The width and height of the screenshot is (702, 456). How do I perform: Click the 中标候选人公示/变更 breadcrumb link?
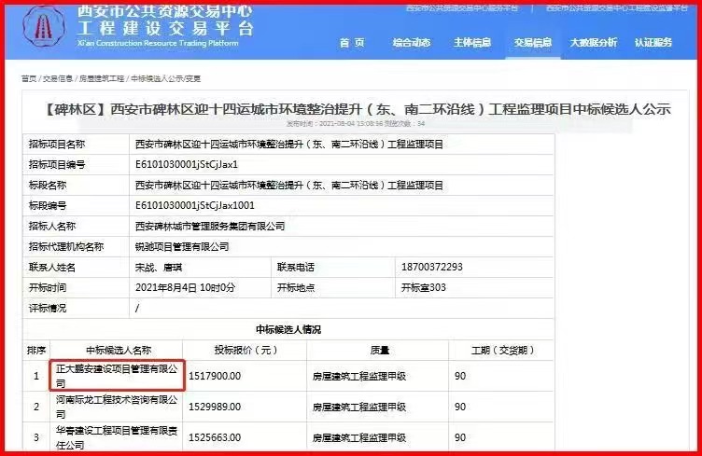coord(165,79)
